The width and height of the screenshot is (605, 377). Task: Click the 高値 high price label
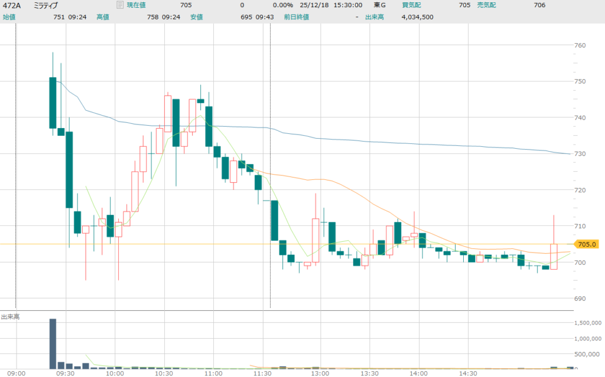coord(103,17)
